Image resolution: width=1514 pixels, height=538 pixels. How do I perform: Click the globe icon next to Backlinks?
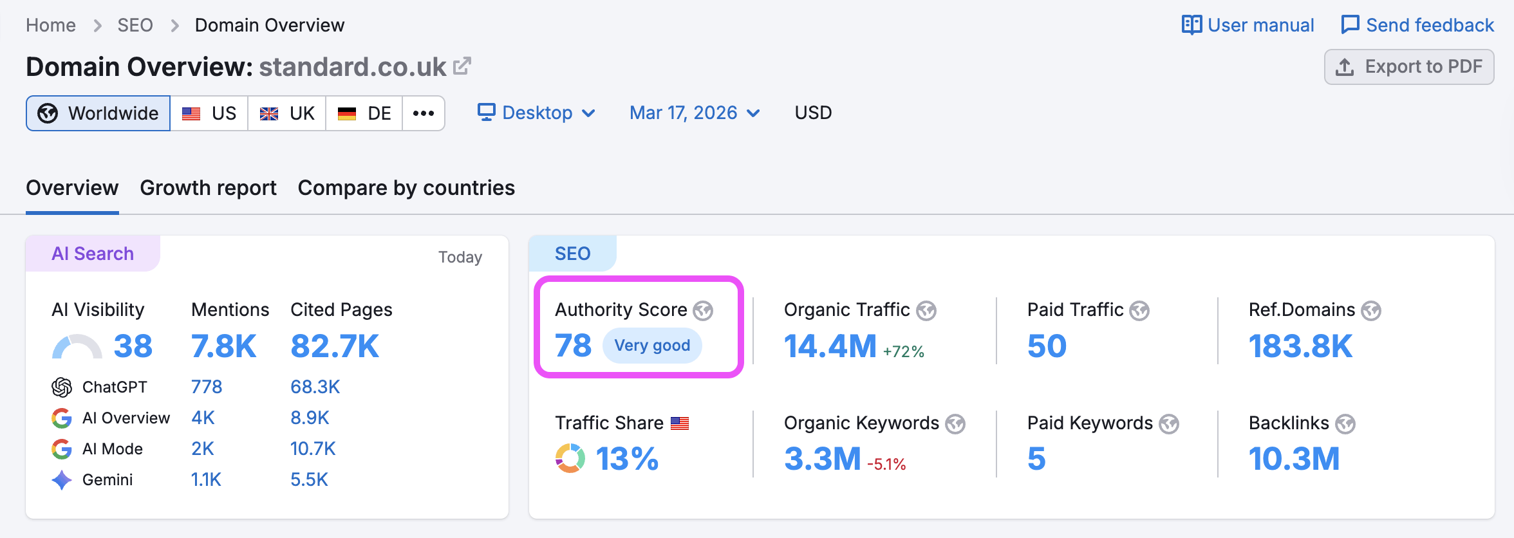pyautogui.click(x=1345, y=424)
